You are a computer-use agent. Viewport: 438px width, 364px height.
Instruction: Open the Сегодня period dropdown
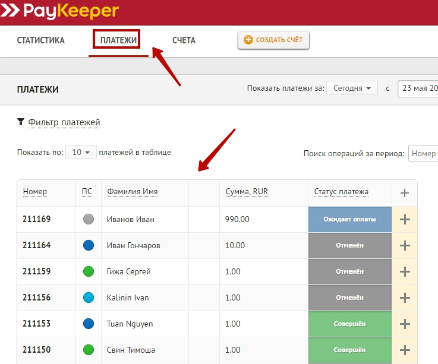tap(352, 88)
